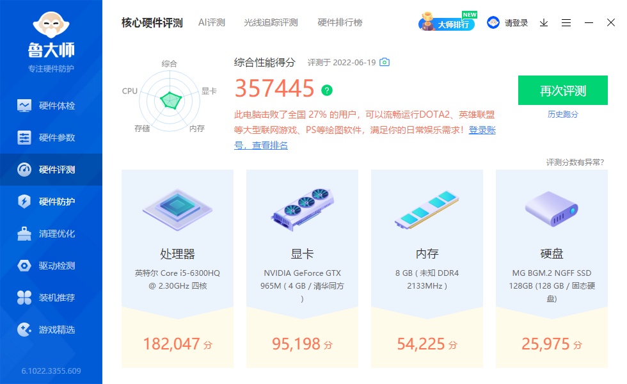Open 游戏精选 in the sidebar
Viewport: 627px width, 384px height.
point(51,330)
